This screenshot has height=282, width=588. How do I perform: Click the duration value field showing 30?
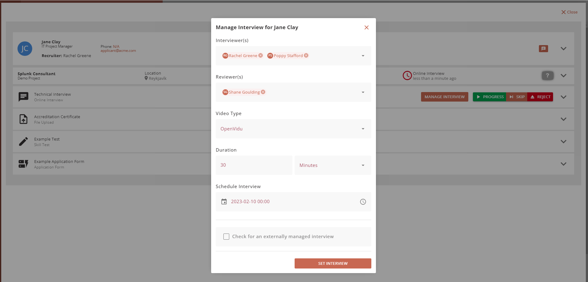point(254,165)
